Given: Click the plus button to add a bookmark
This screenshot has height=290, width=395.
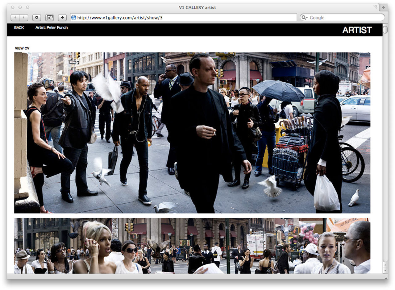Looking at the screenshot, I should (x=62, y=18).
